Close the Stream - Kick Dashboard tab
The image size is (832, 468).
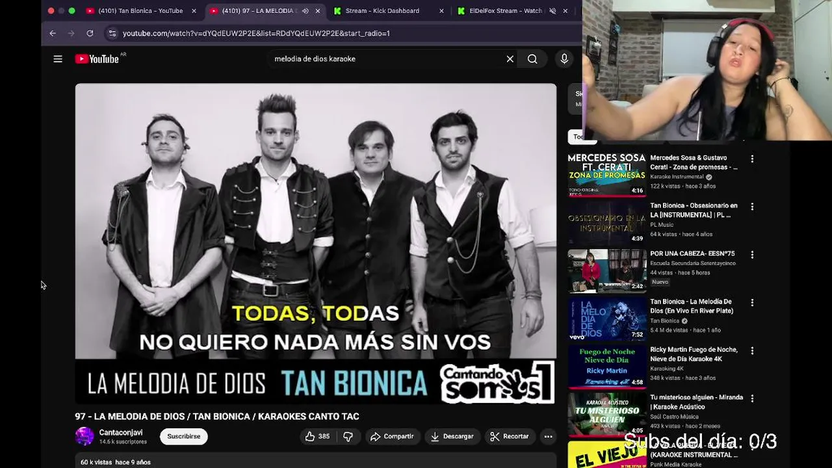coord(441,11)
